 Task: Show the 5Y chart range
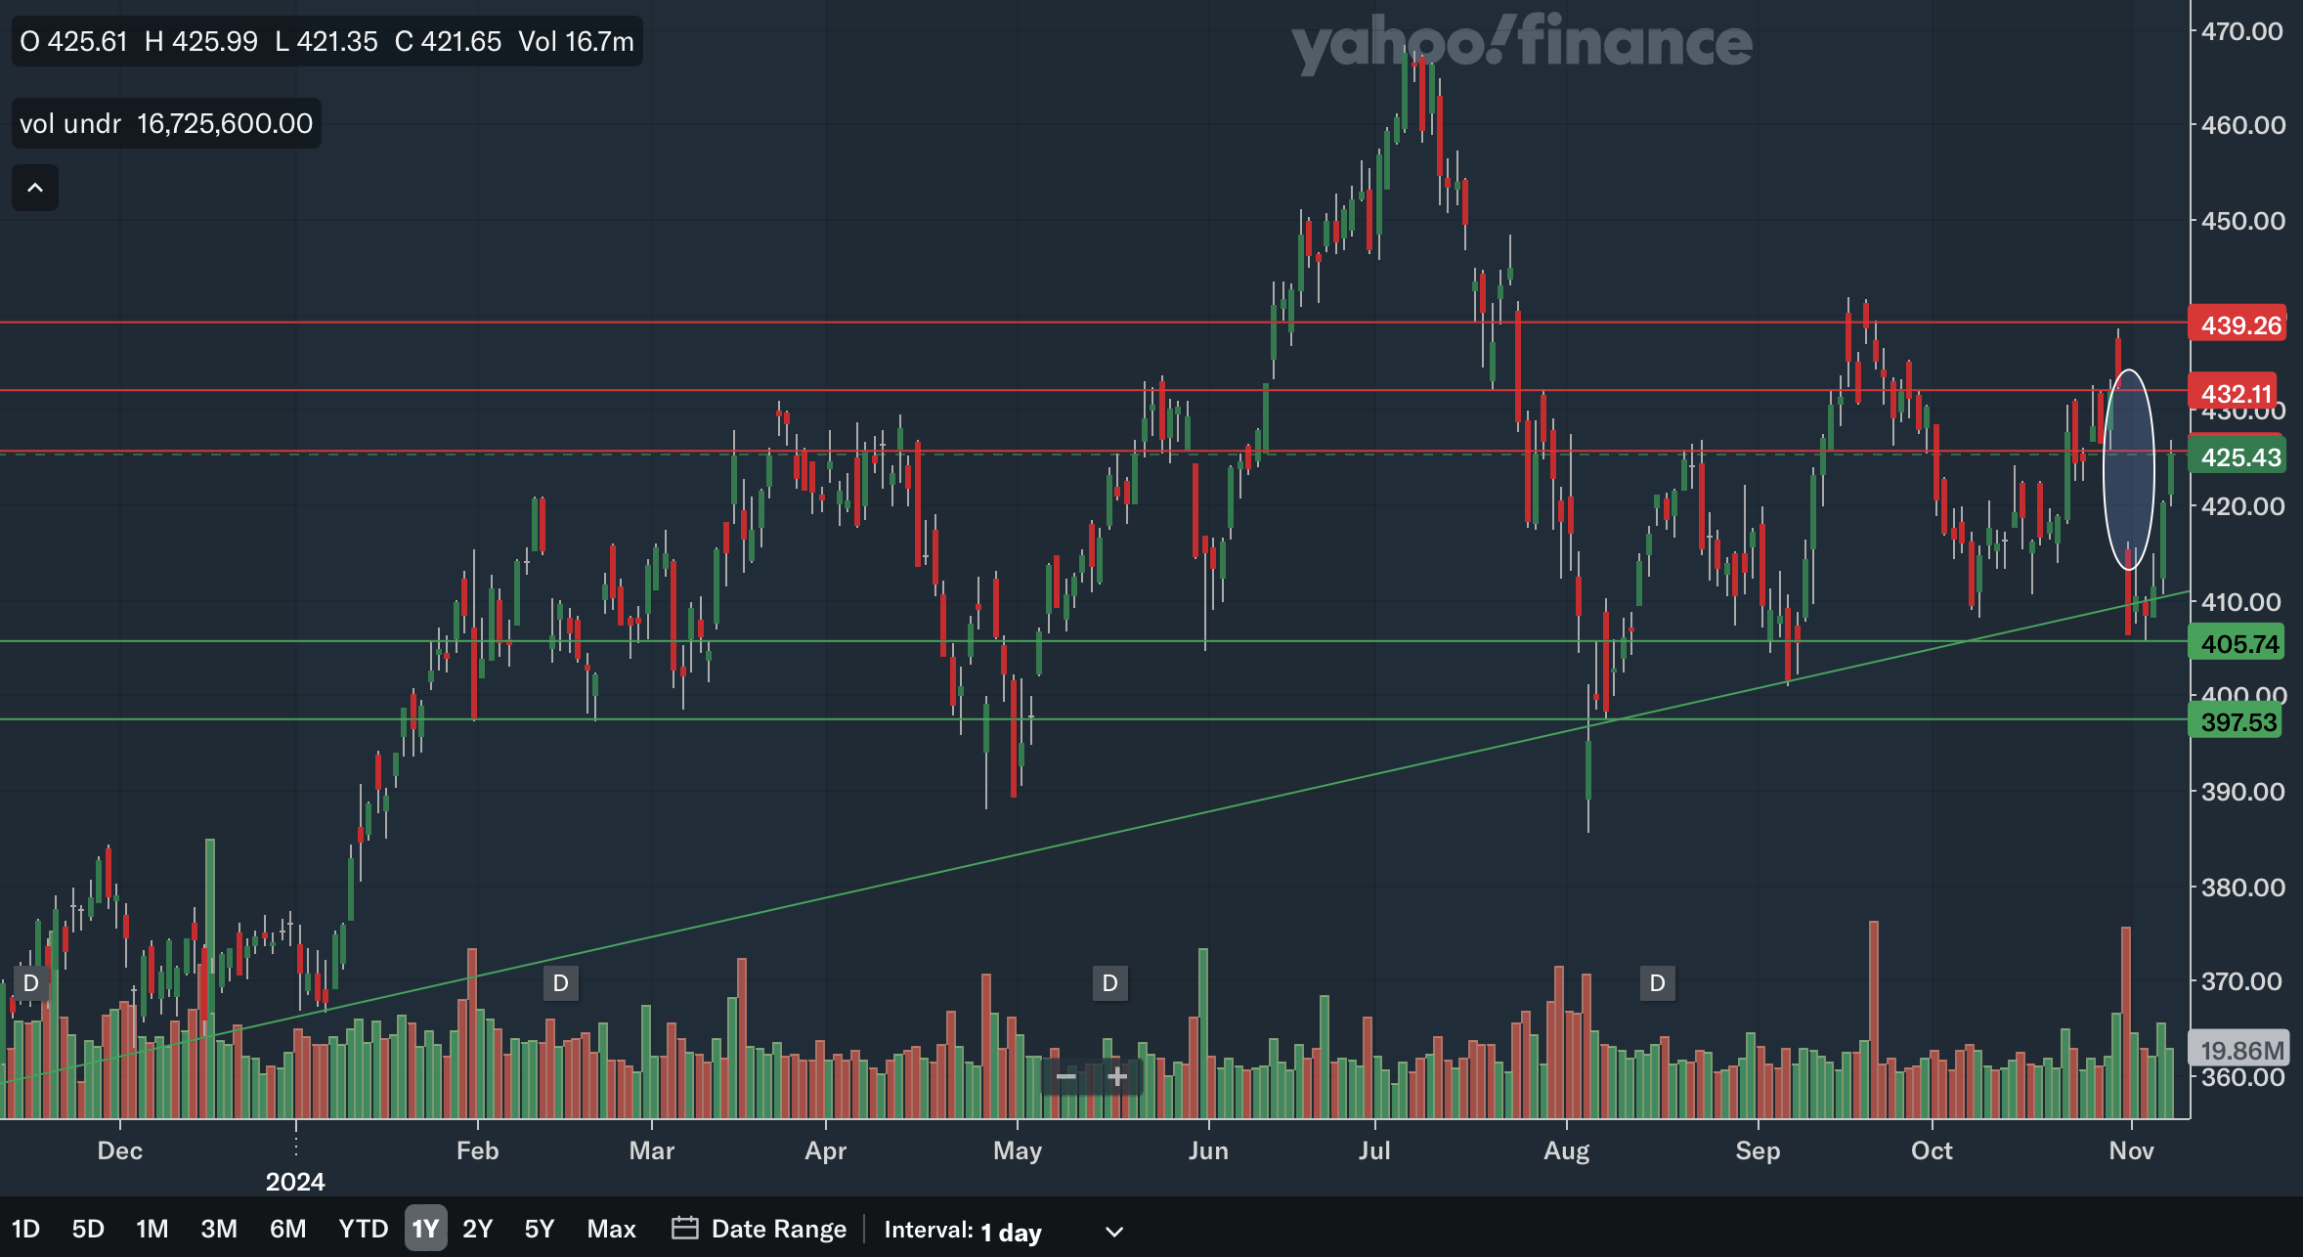[x=539, y=1229]
